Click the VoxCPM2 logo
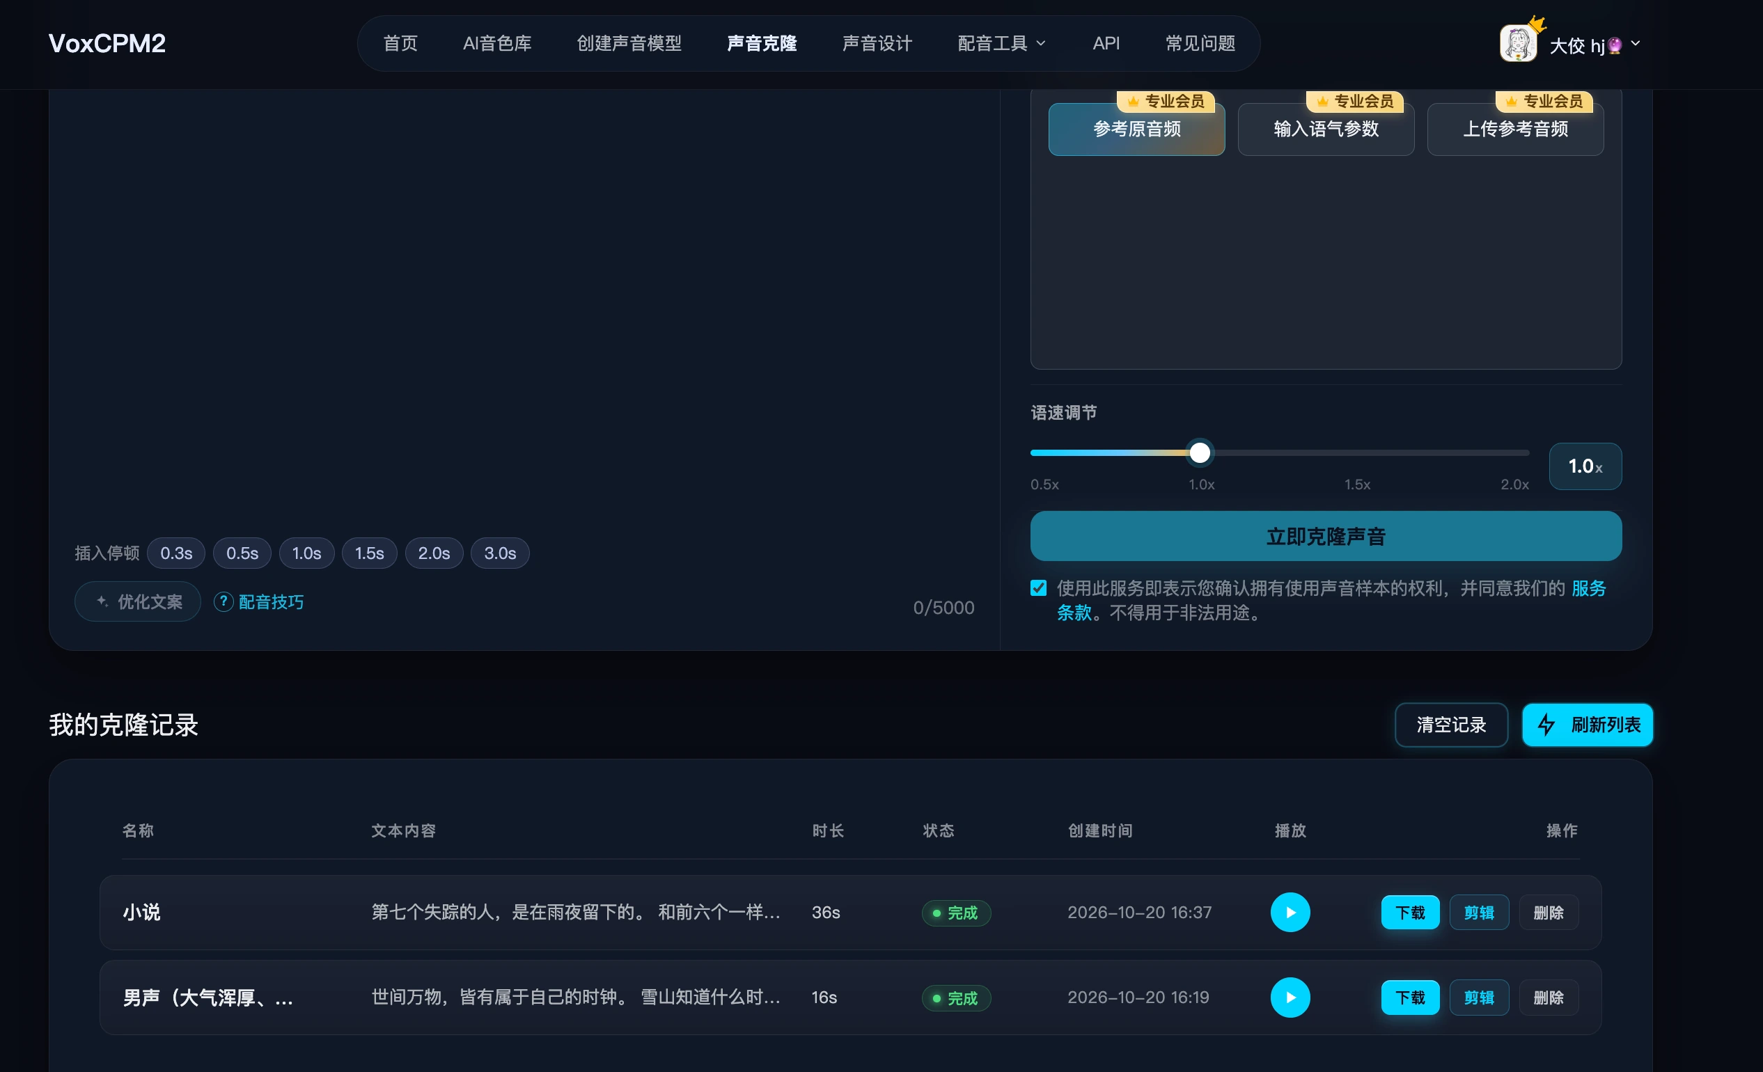The height and width of the screenshot is (1072, 1763). [x=107, y=44]
